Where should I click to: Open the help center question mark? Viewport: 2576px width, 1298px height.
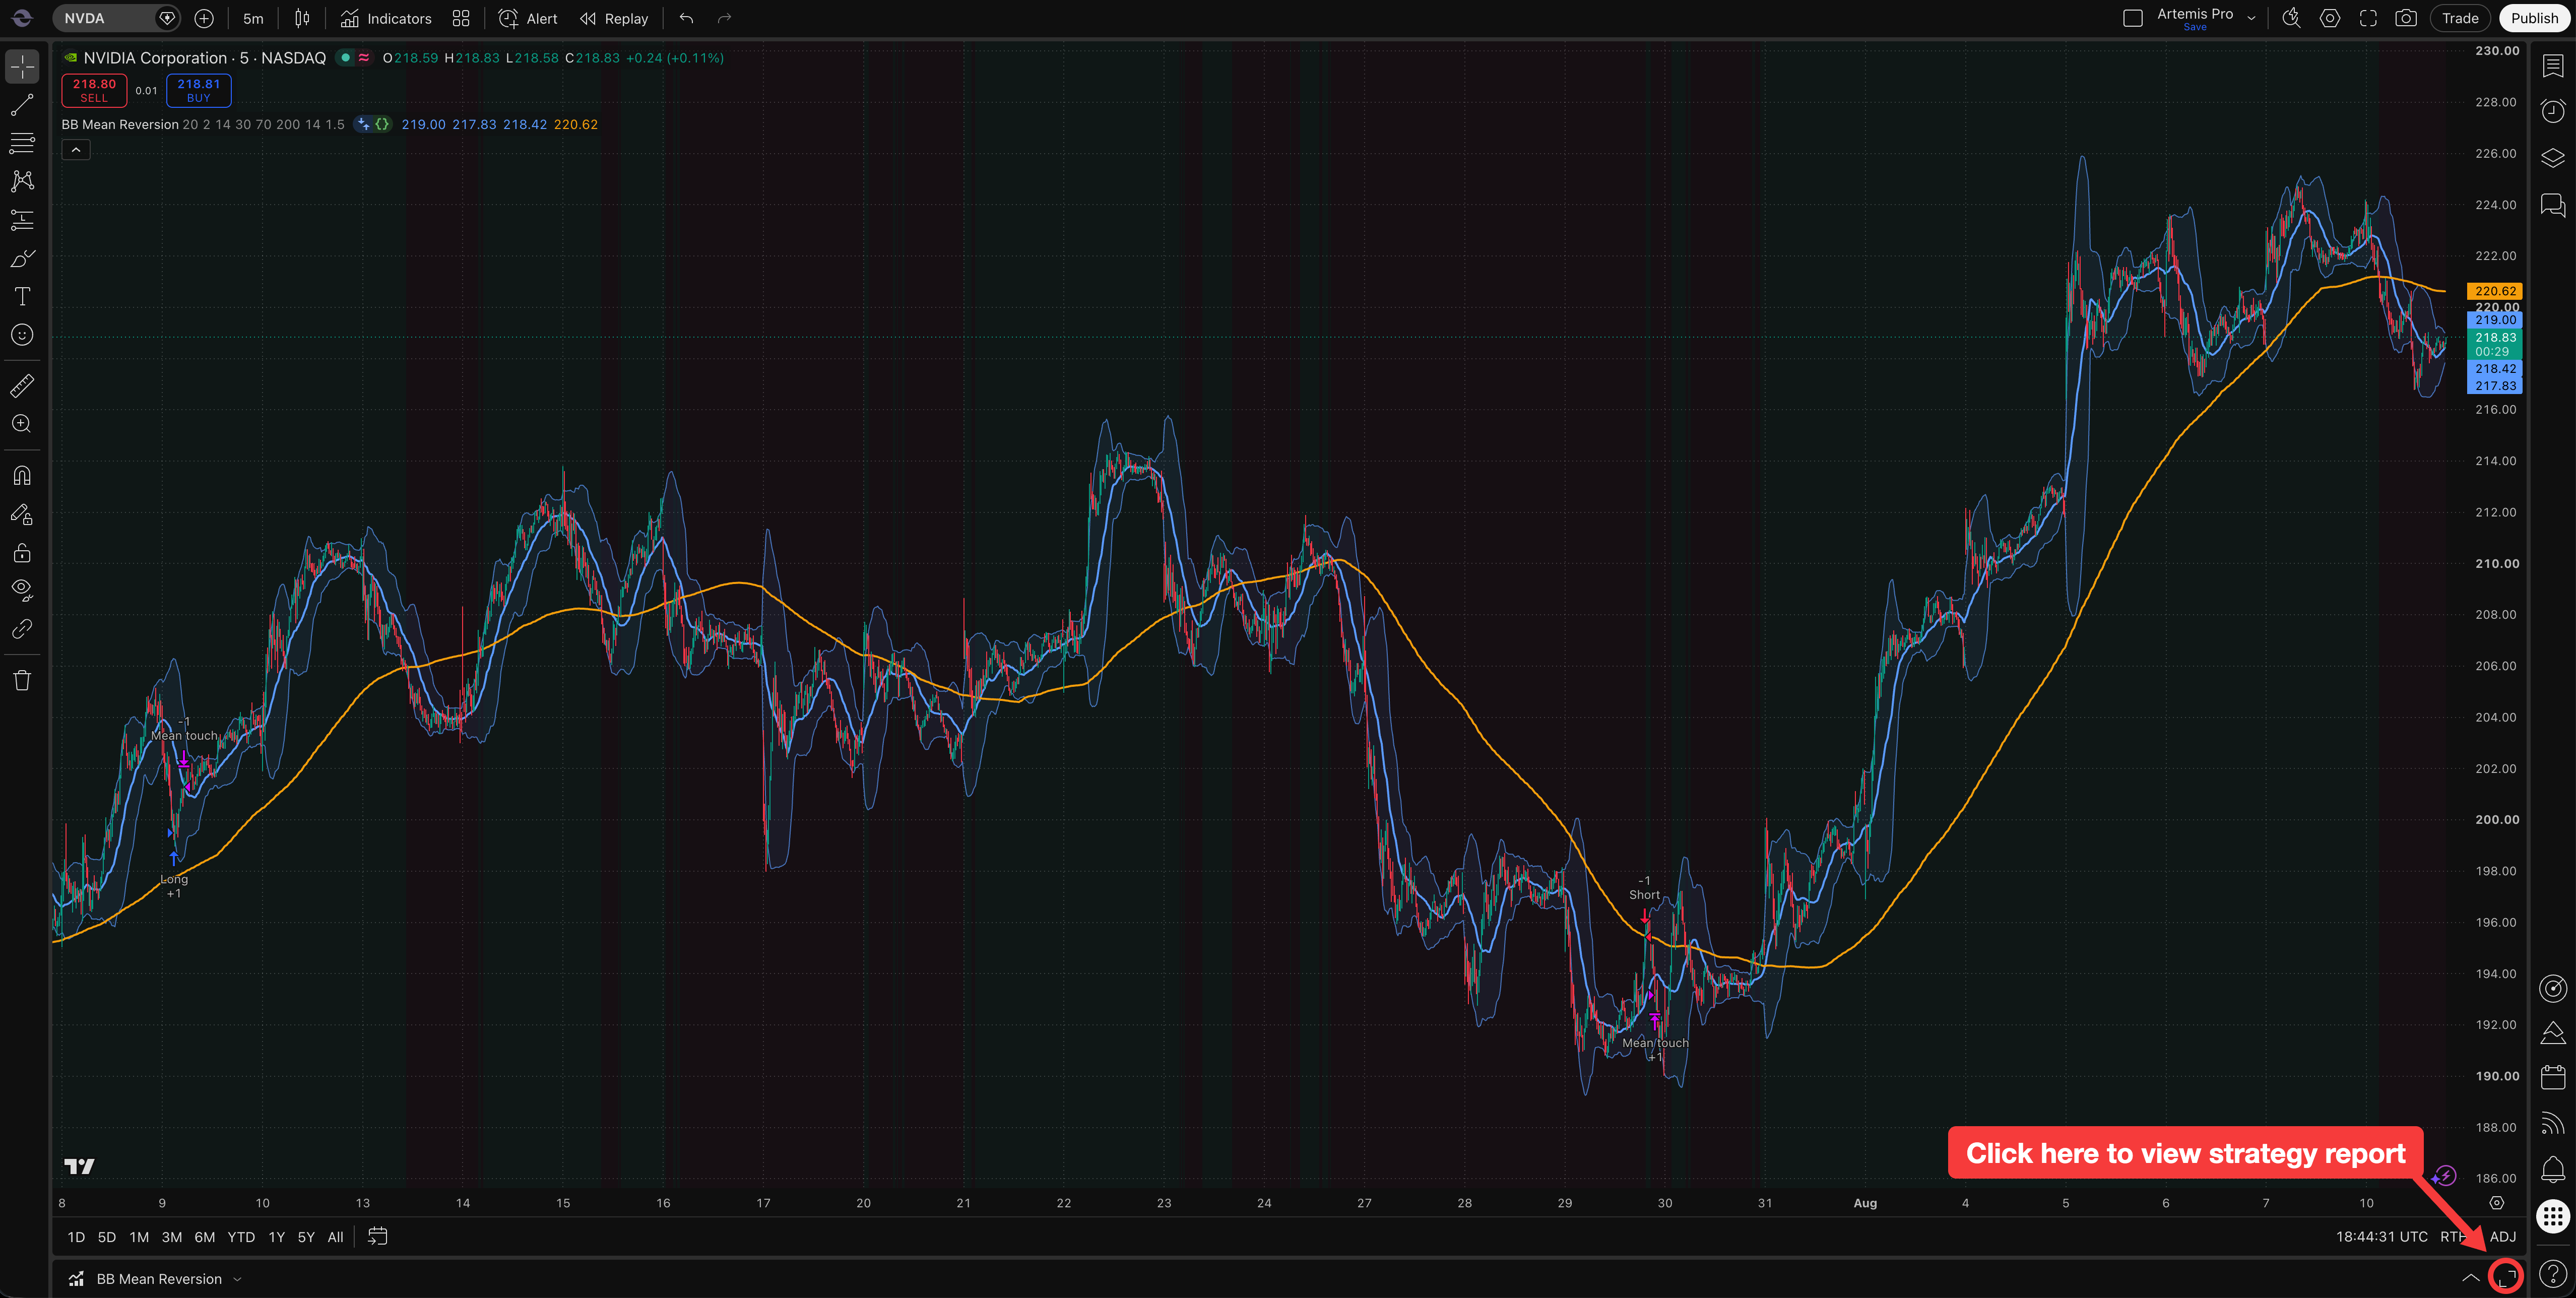[x=2553, y=1274]
